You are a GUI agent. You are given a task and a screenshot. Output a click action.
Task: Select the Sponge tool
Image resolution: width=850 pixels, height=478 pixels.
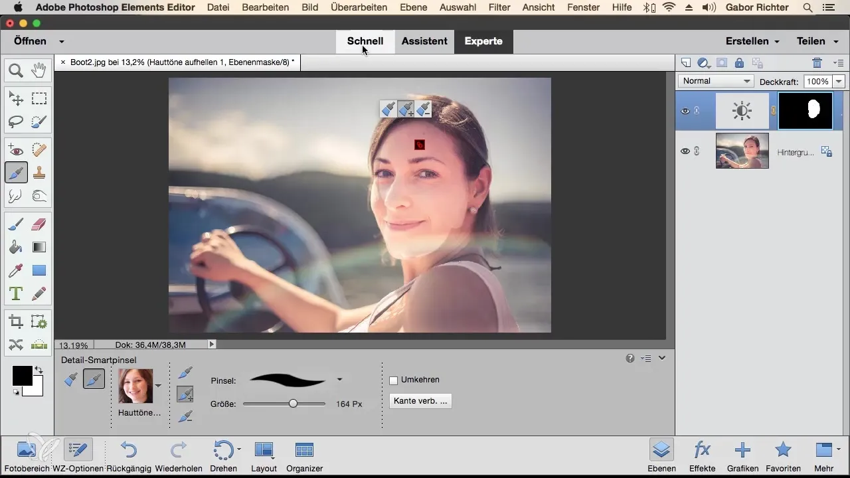[39, 196]
